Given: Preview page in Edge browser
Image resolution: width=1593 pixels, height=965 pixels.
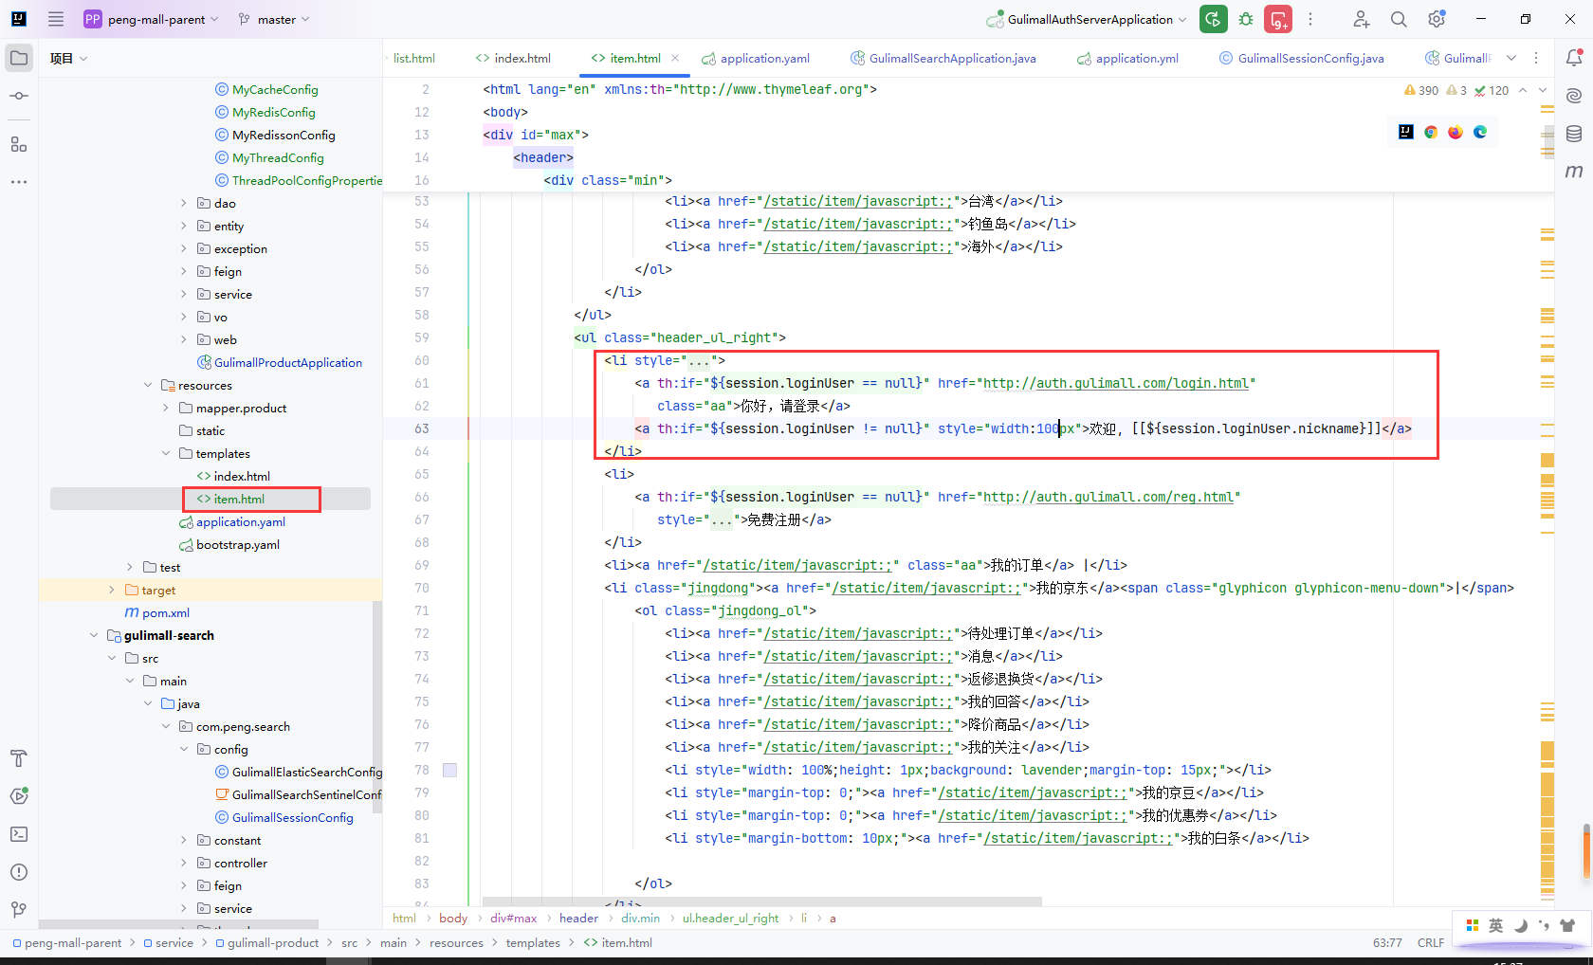Looking at the screenshot, I should (1480, 132).
